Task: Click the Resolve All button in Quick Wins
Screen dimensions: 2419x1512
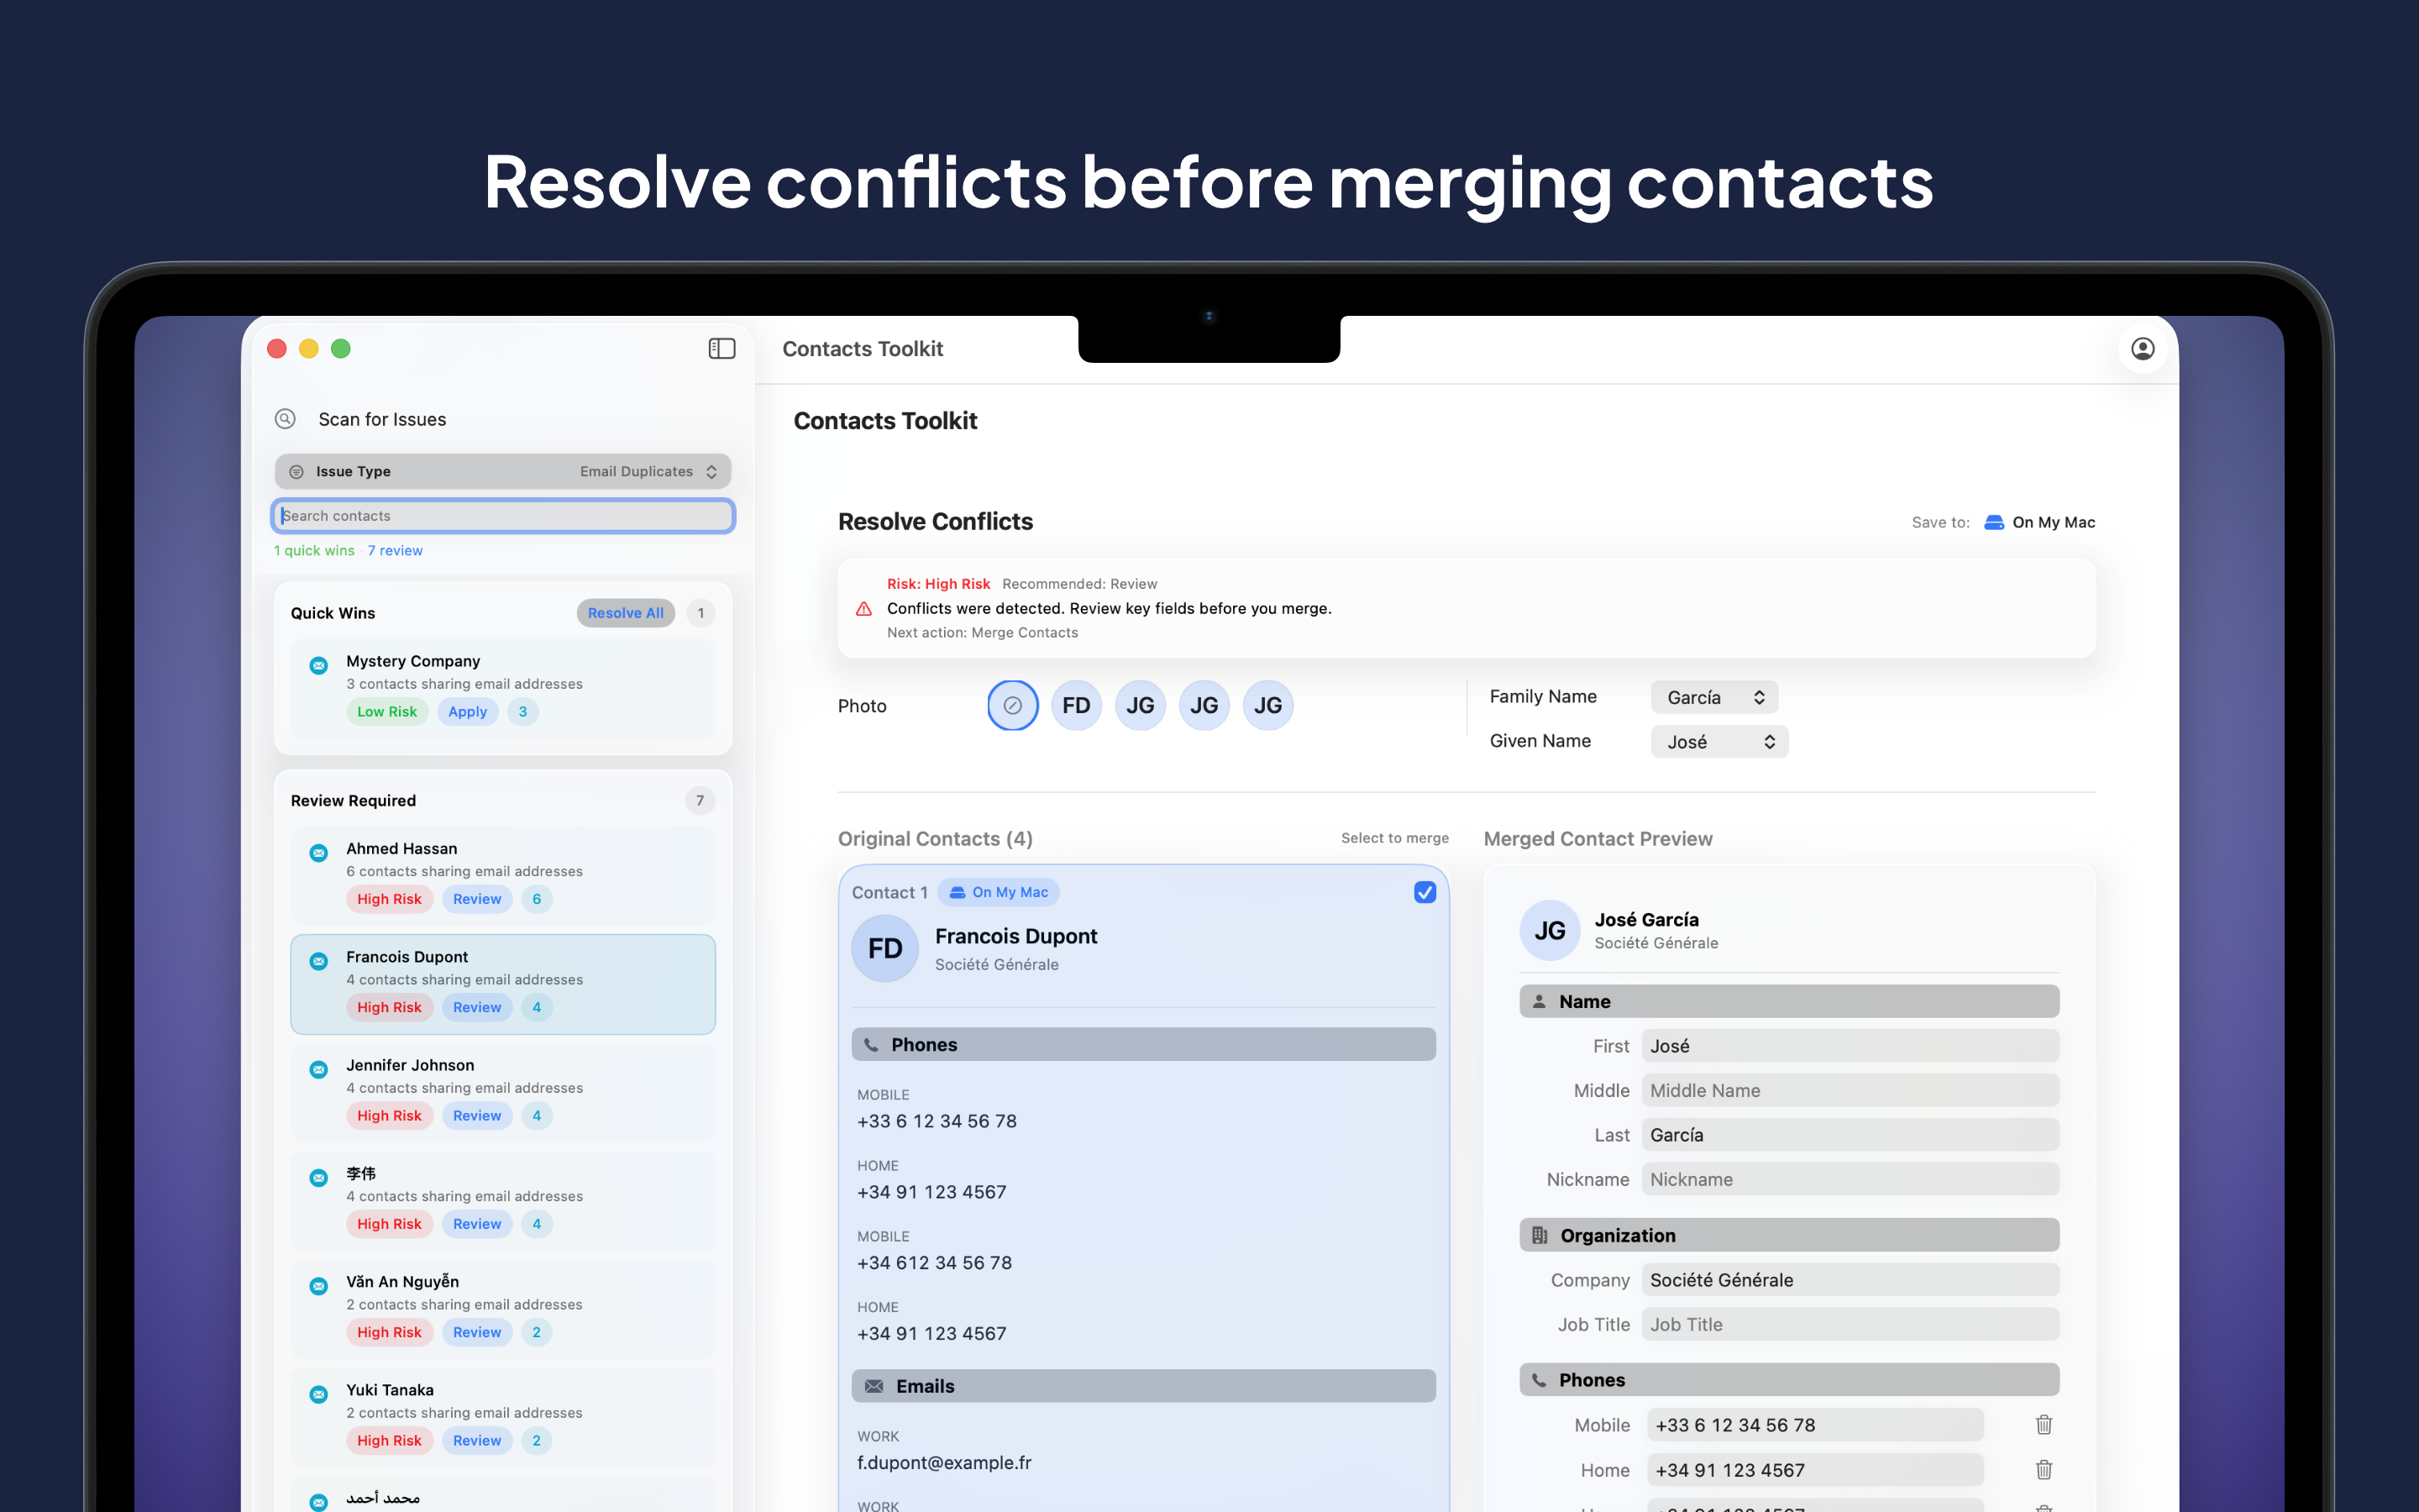Action: click(x=625, y=613)
